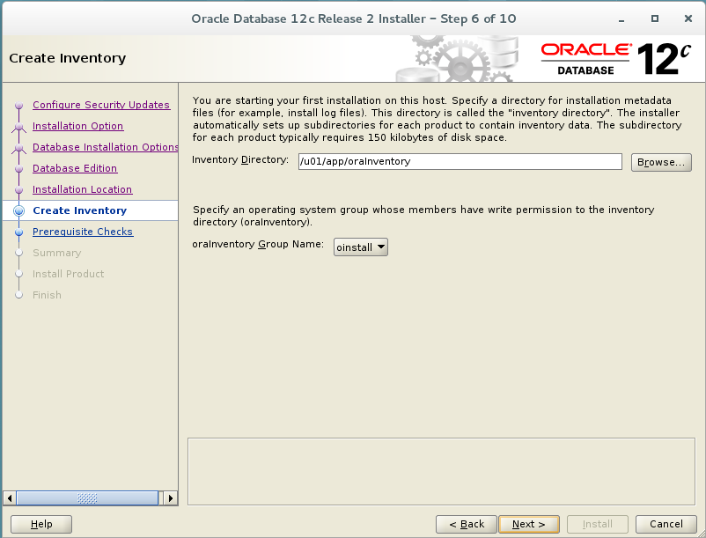Screen dimensions: 706x538
Task: Click the Installation Option step bullet icon
Action: [18, 127]
